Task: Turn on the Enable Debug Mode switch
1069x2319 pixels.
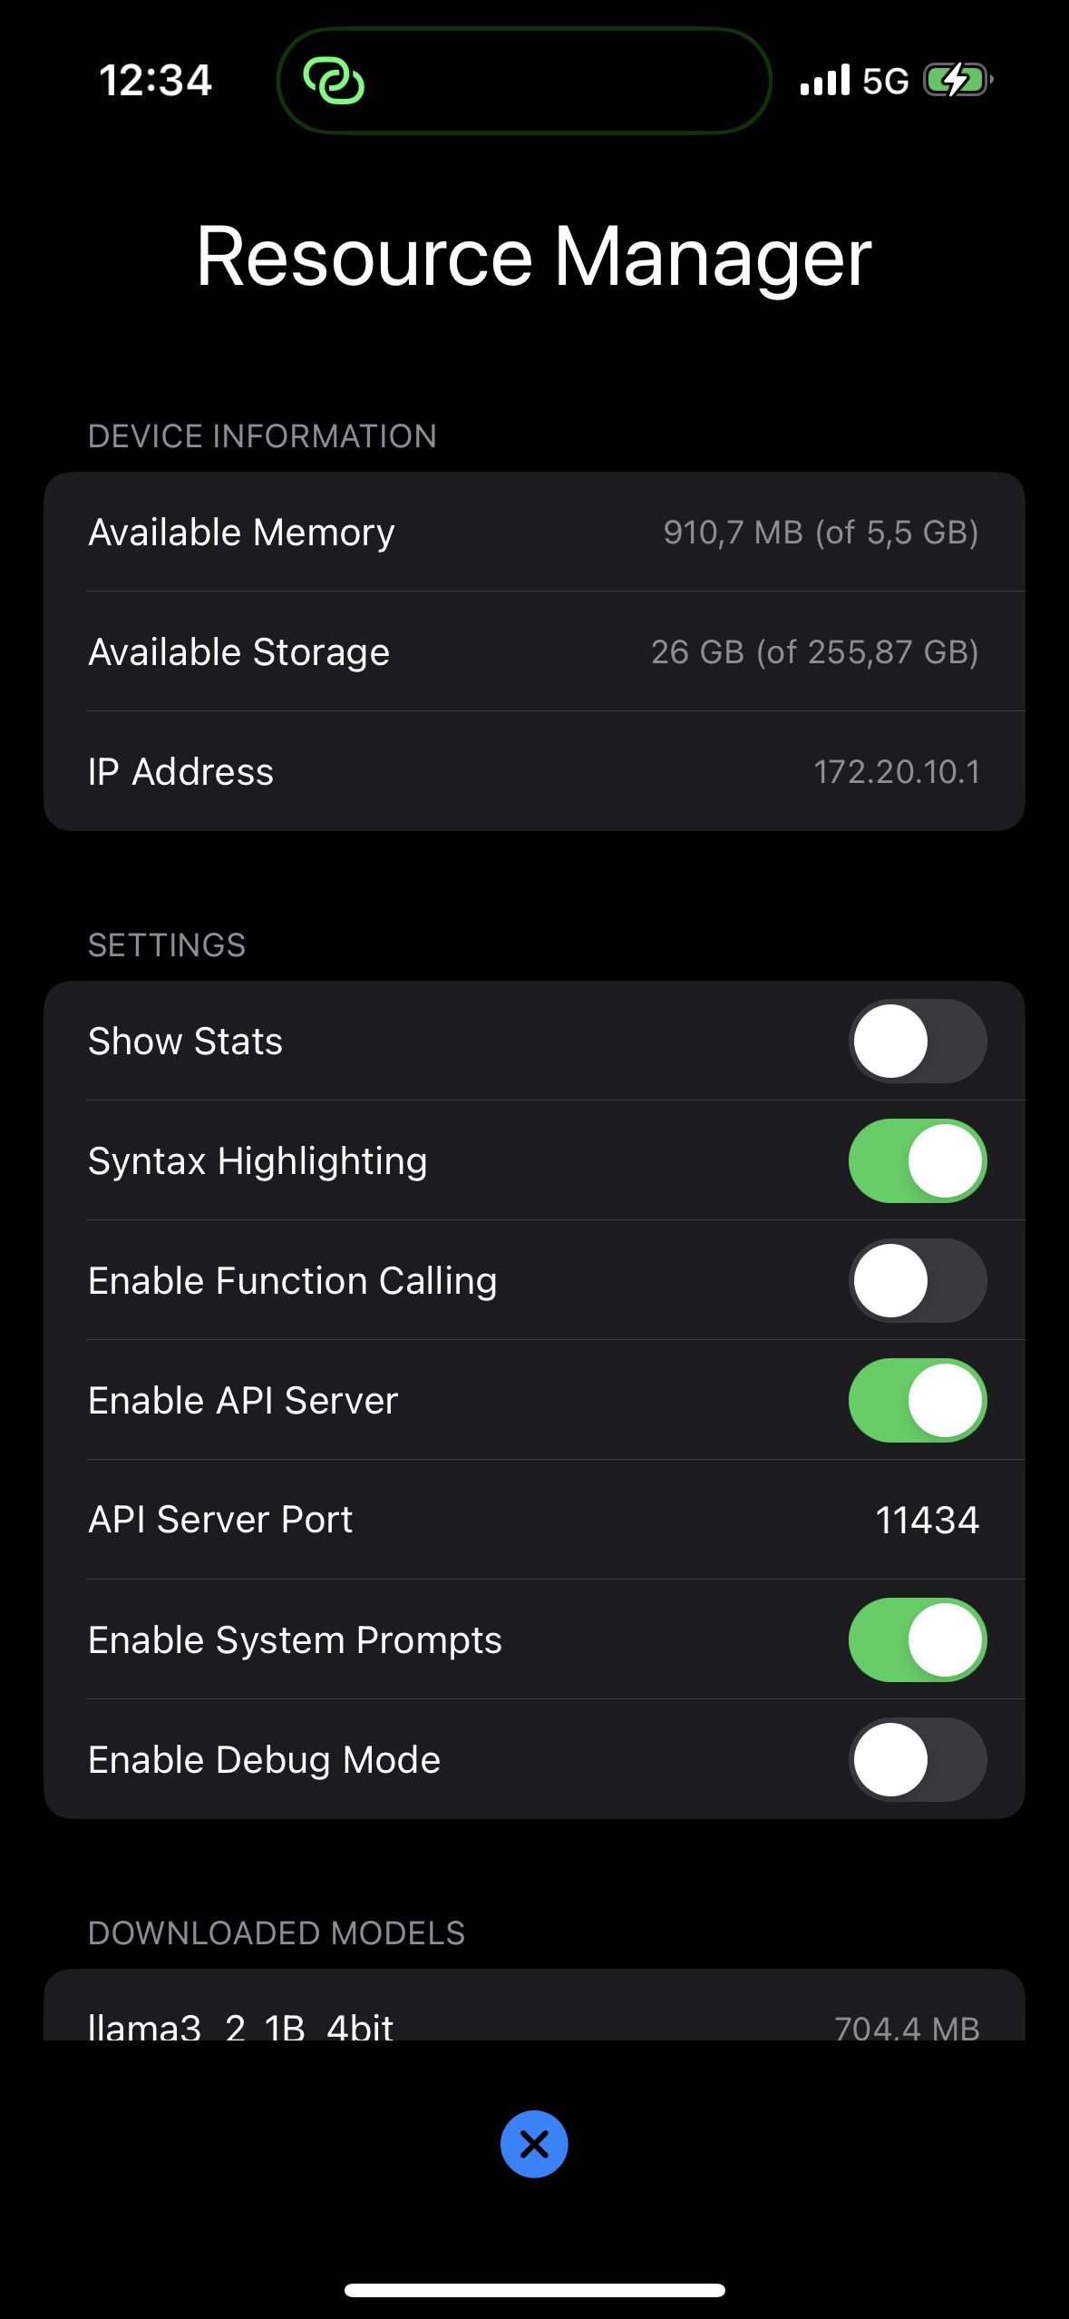Action: pyautogui.click(x=918, y=1759)
